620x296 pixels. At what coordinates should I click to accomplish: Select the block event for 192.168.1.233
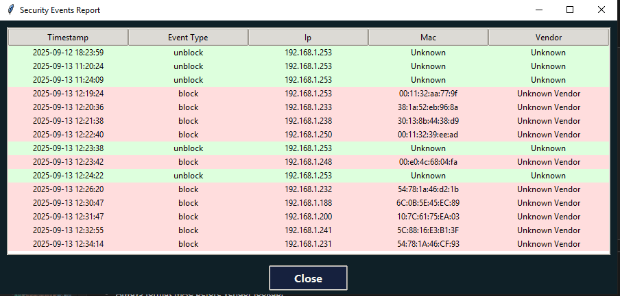point(308,107)
